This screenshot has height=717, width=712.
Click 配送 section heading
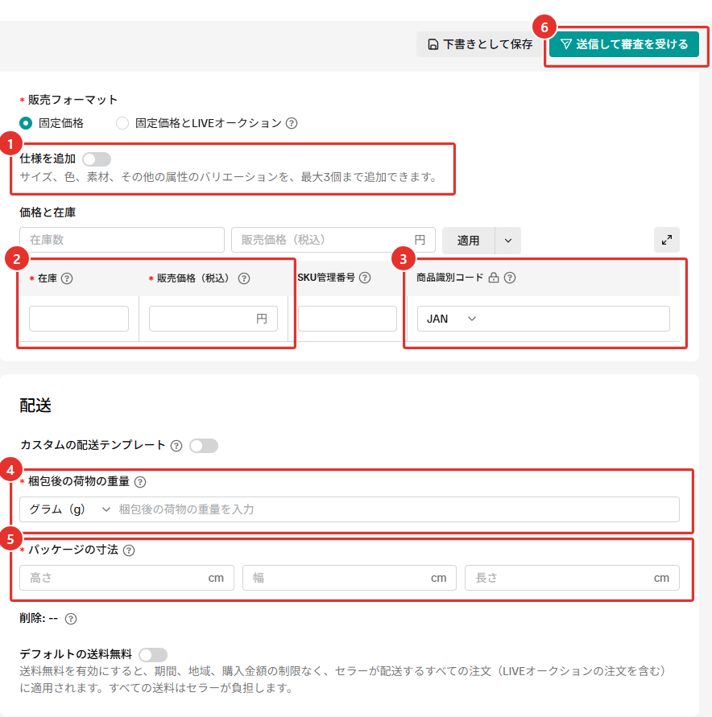tap(35, 406)
